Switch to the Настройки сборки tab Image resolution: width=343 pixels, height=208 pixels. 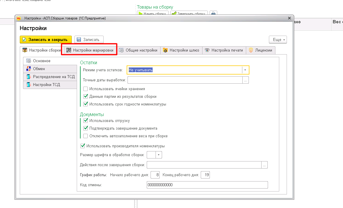coord(42,50)
